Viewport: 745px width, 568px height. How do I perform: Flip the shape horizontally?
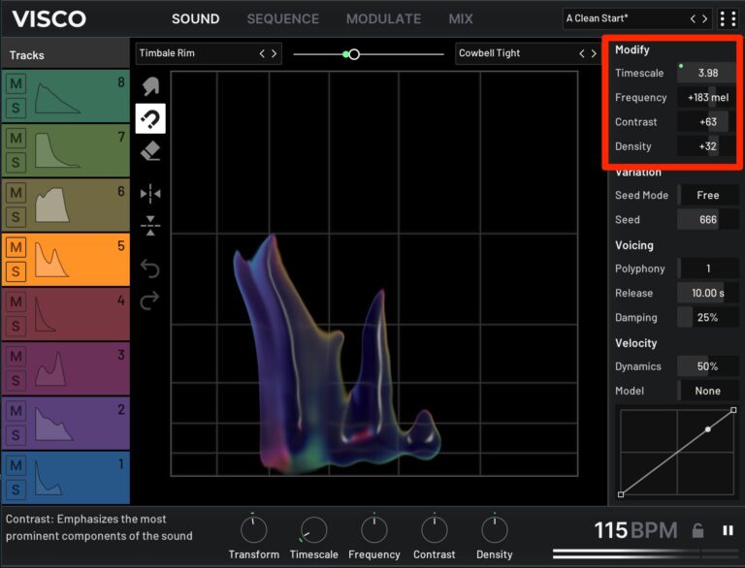point(150,194)
